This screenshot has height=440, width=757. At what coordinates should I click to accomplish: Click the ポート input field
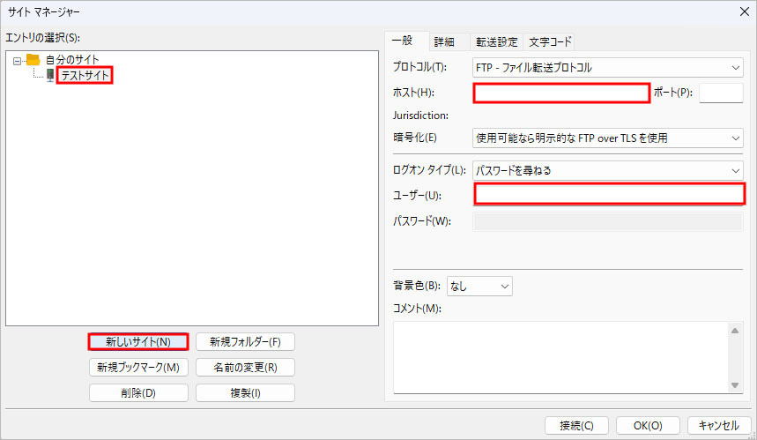pyautogui.click(x=721, y=93)
